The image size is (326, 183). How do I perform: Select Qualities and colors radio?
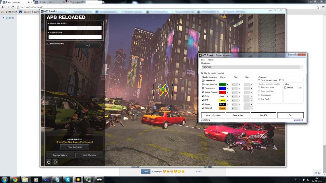tap(259, 81)
